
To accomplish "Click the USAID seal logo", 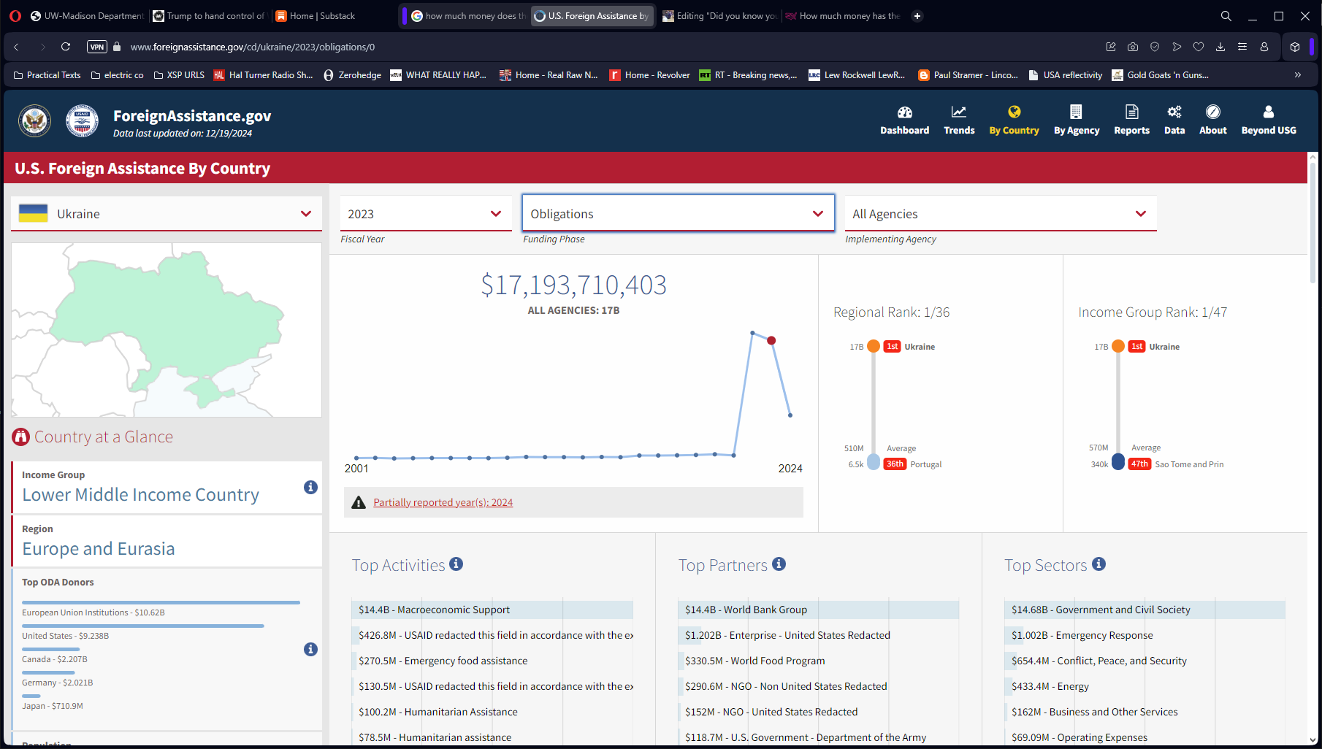I will pyautogui.click(x=82, y=121).
